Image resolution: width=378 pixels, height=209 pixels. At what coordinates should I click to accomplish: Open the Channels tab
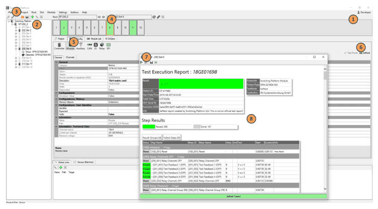click(x=70, y=57)
